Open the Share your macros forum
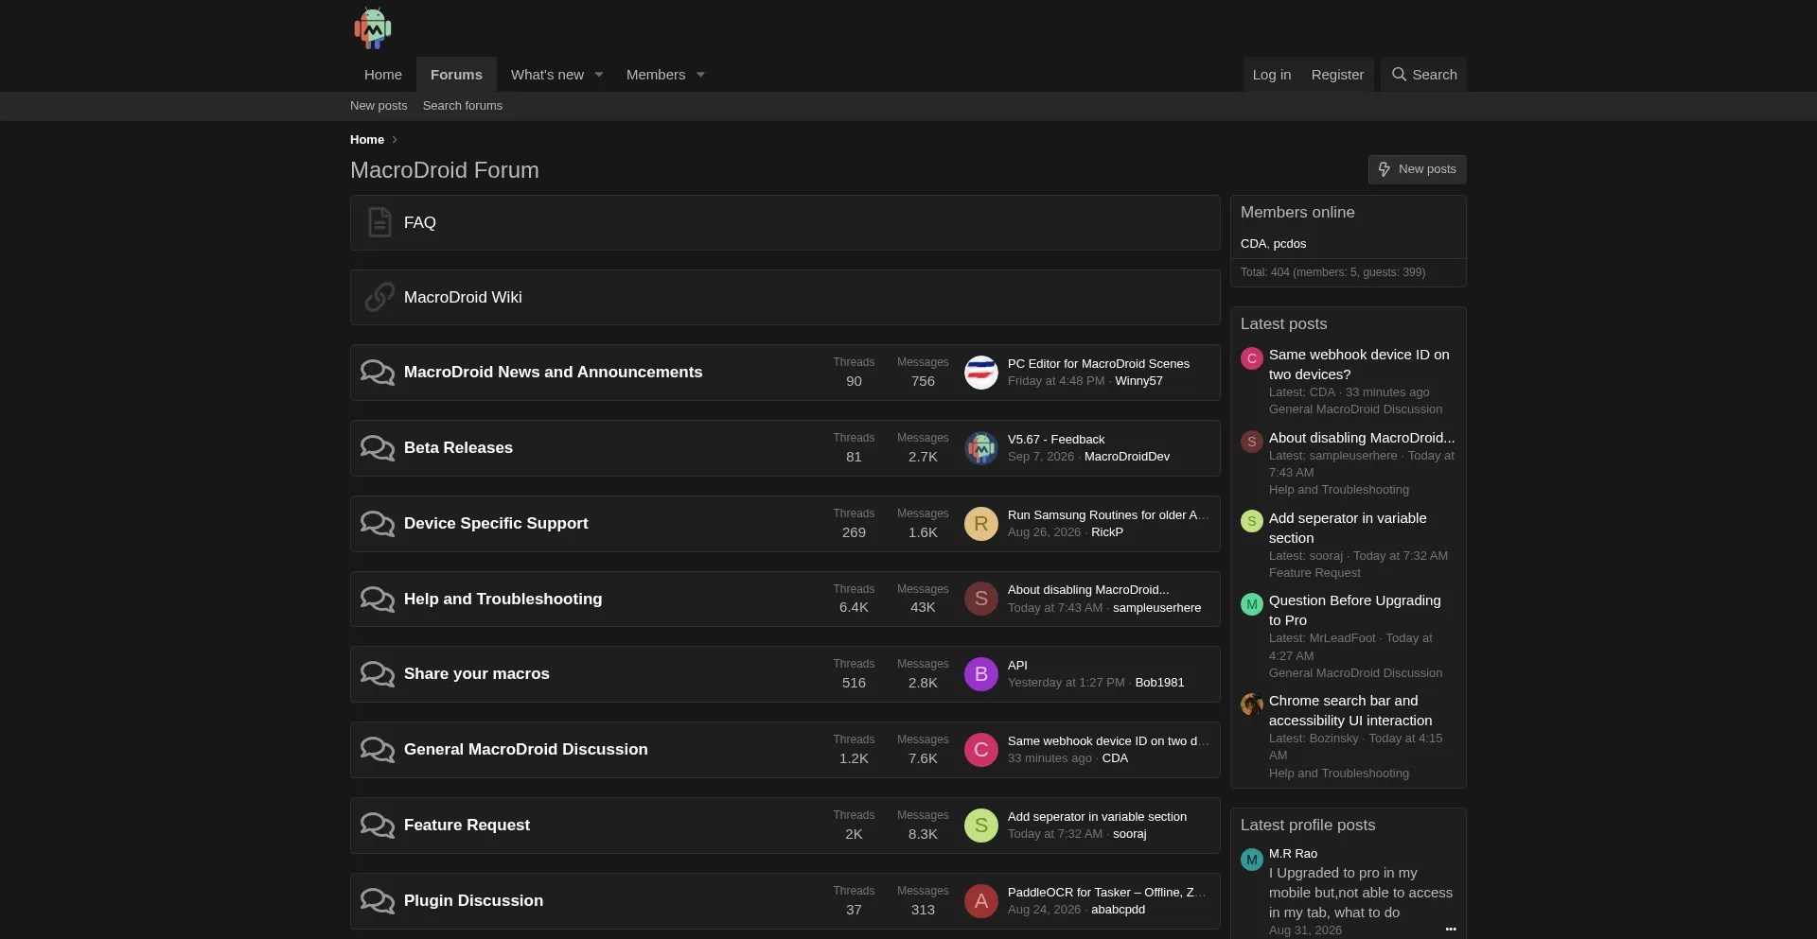This screenshot has height=939, width=1817. [476, 674]
